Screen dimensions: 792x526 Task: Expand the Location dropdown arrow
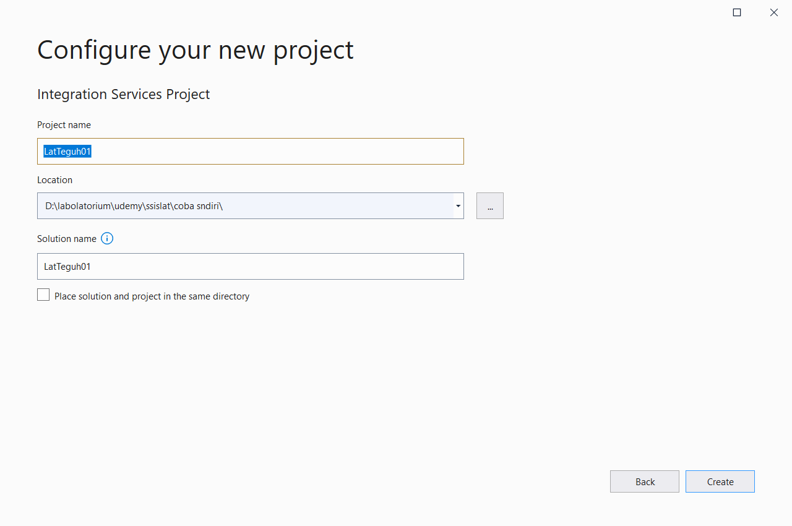tap(458, 205)
